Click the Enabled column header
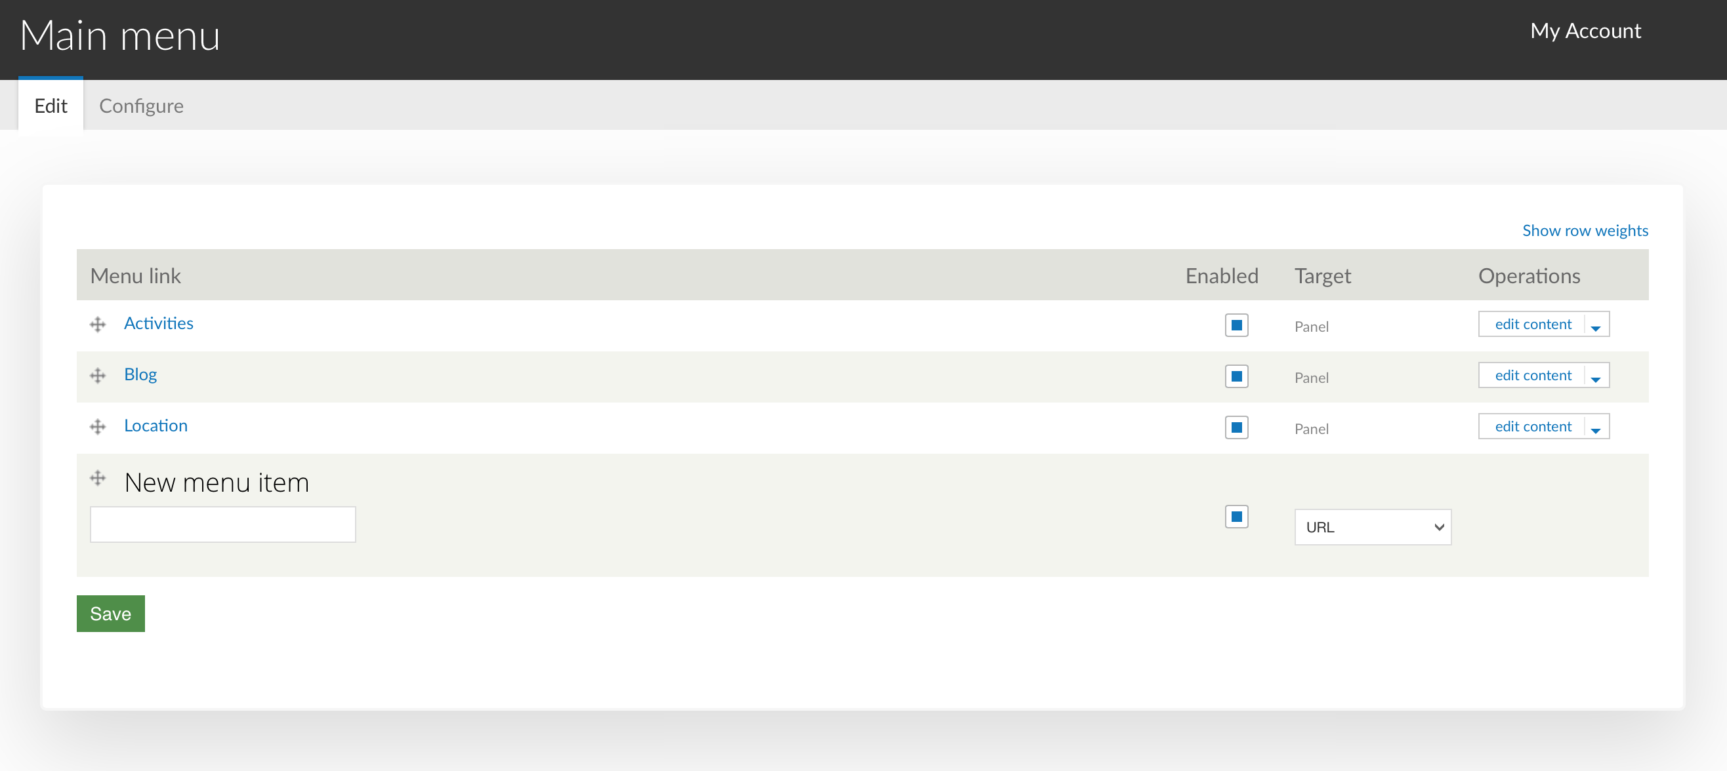 (1222, 275)
